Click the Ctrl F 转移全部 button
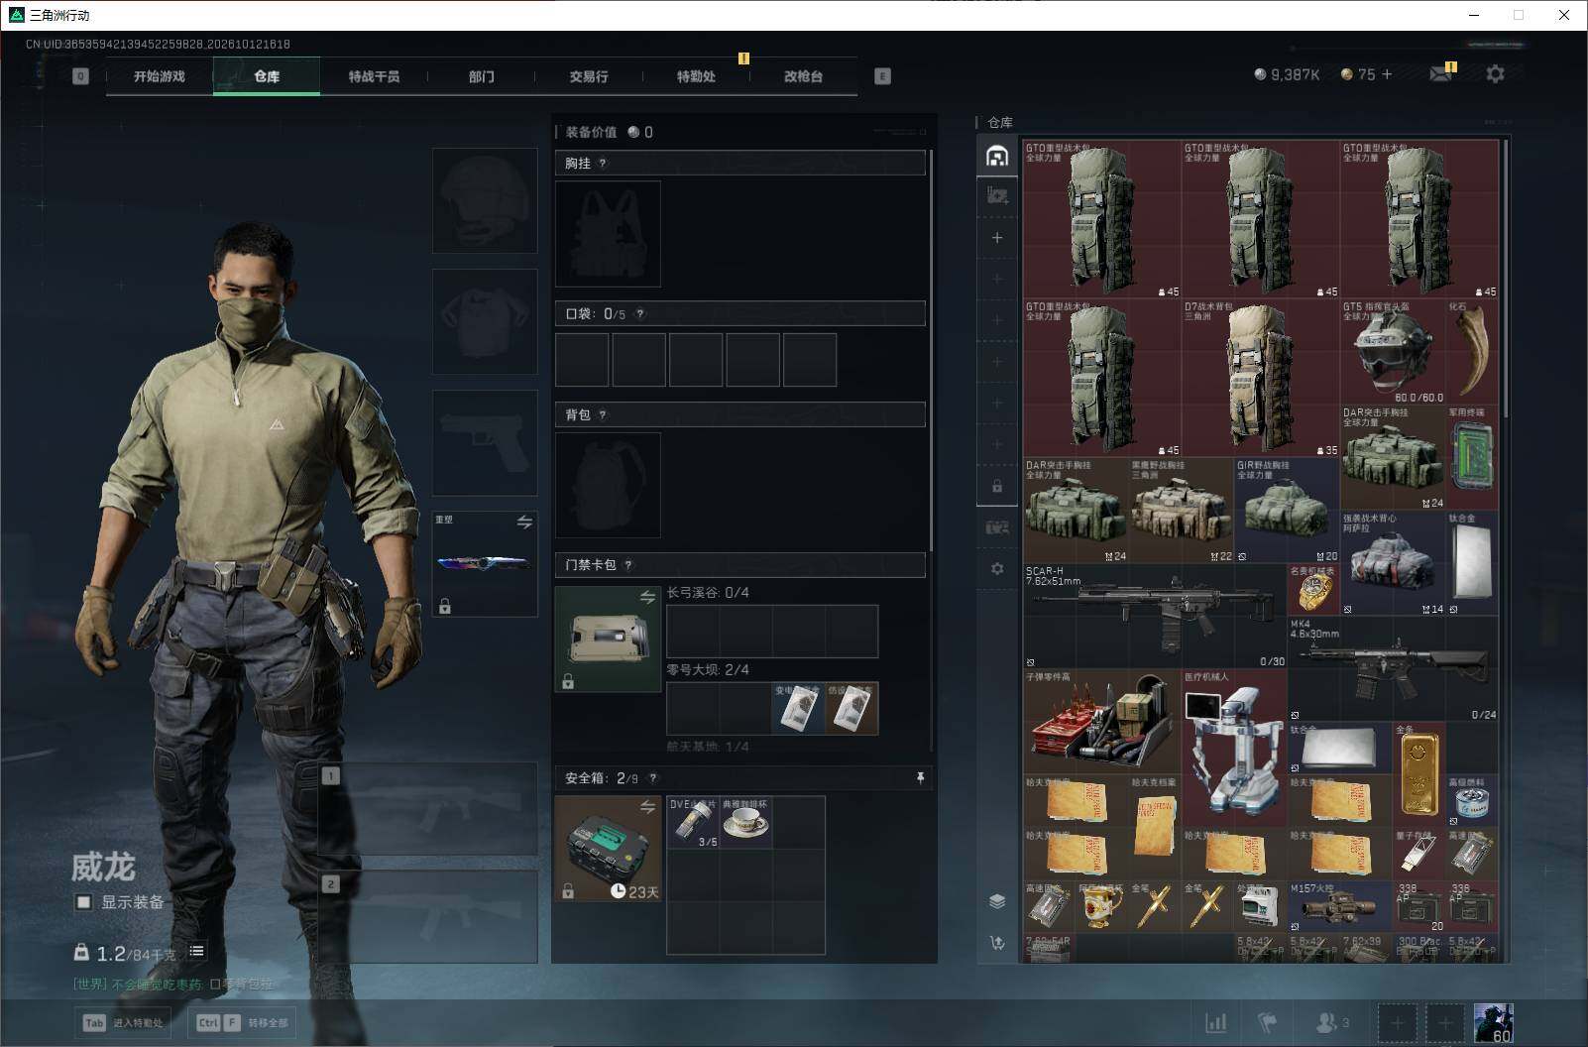Screen dimensions: 1588x1047 pos(243,1022)
